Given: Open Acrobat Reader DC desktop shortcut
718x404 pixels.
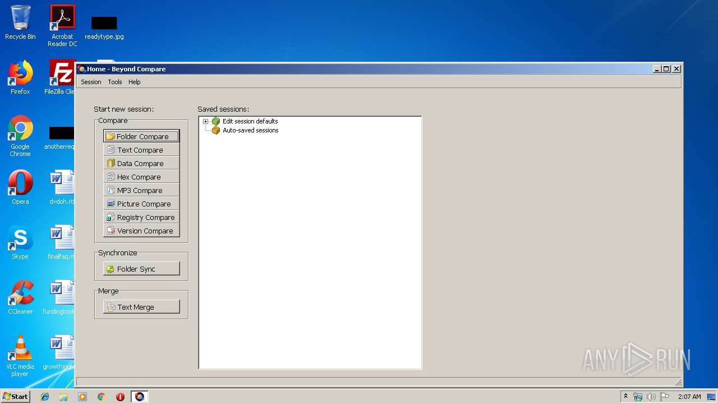Looking at the screenshot, I should (62, 26).
